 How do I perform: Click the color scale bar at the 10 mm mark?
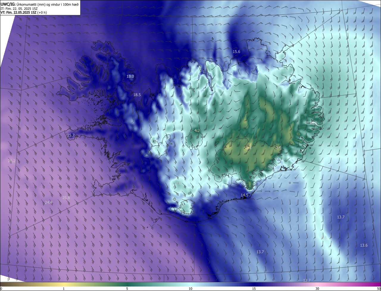[190, 284]
